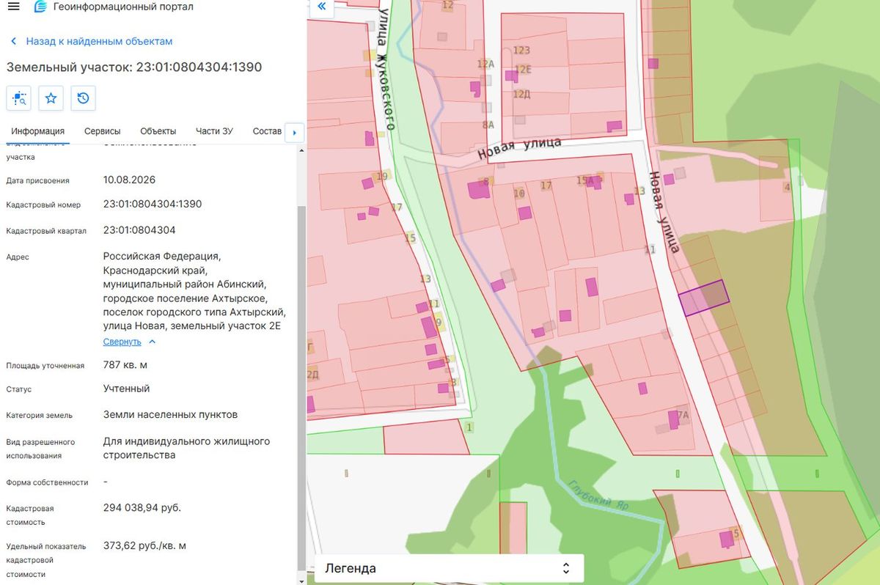Click the Земельный участок title heading
The height and width of the screenshot is (585, 880).
point(134,67)
